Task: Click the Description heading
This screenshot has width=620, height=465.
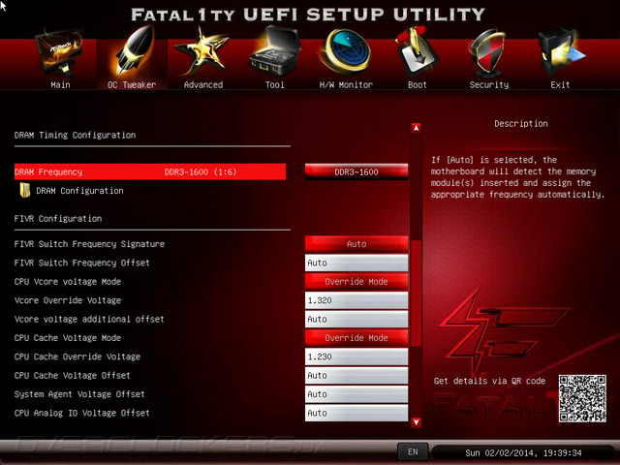Action: 521,124
